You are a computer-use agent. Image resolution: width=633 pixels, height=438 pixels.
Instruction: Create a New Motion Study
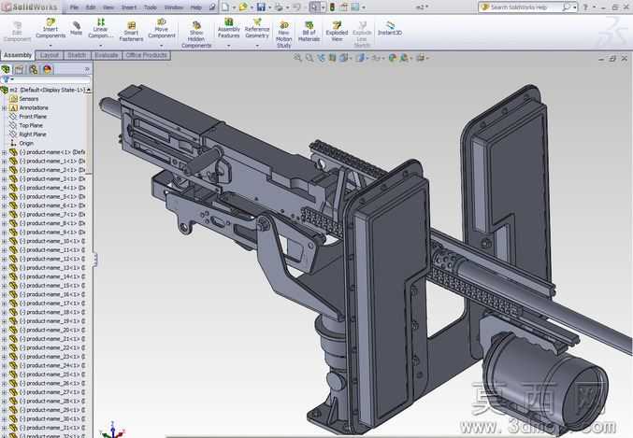[x=284, y=35]
